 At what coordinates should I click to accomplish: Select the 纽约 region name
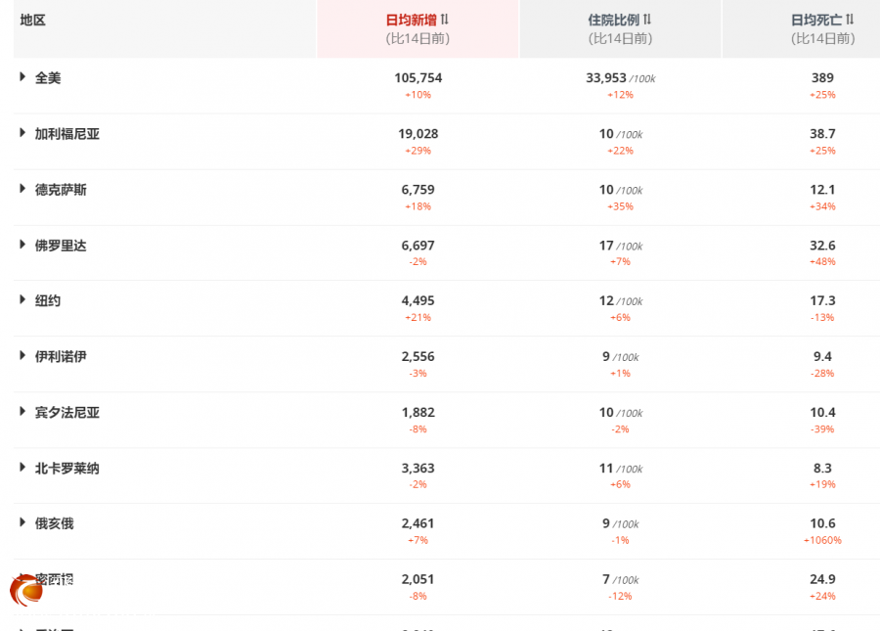coord(48,300)
